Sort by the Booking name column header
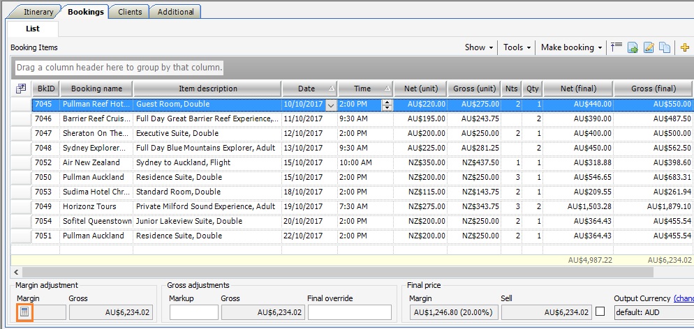Image resolution: width=694 pixels, height=329 pixels. [96, 89]
